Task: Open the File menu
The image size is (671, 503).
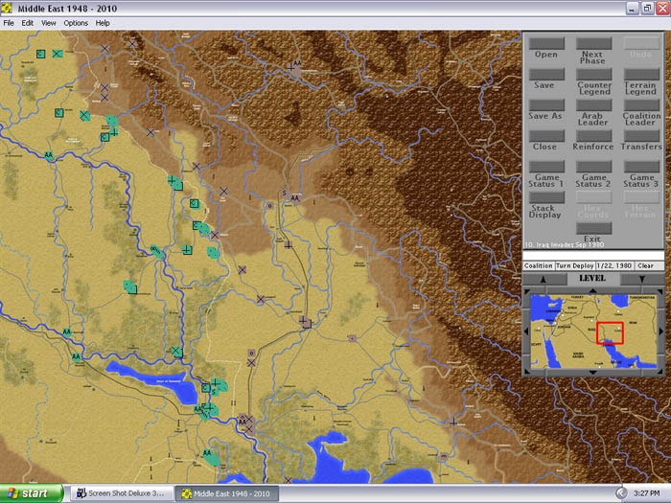Action: [9, 23]
